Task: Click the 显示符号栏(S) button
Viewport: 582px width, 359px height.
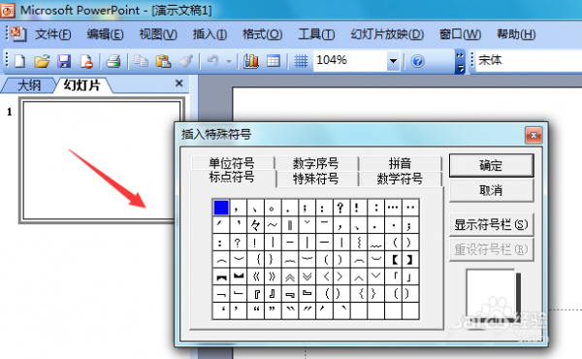Action: click(491, 224)
